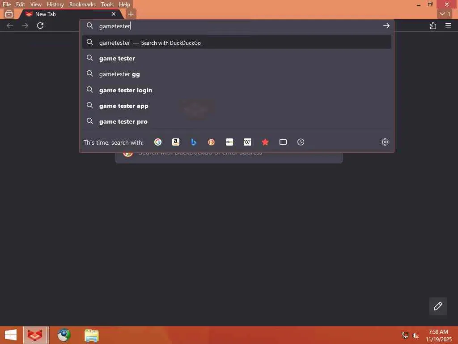This screenshot has width=458, height=344.
Task: Search with Bing engine icon
Action: click(193, 142)
